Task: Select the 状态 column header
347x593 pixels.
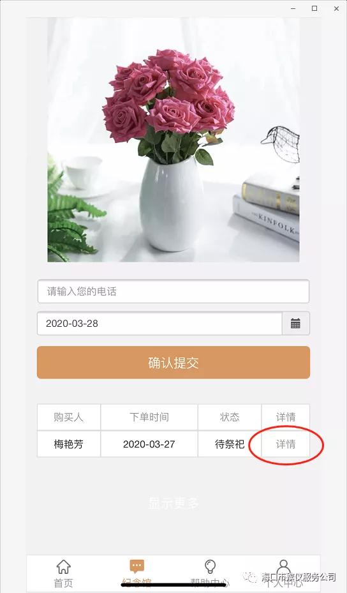Action: click(230, 417)
